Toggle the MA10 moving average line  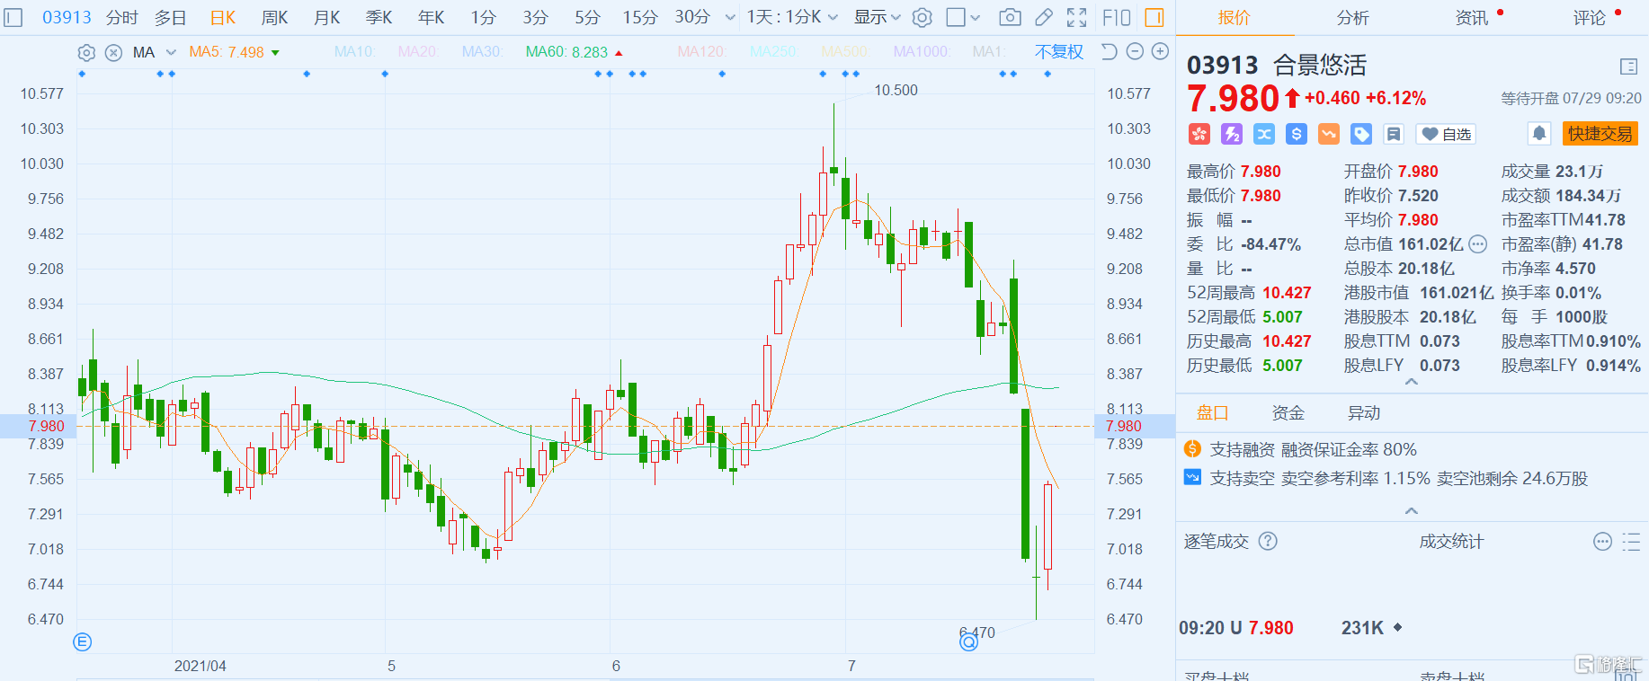(354, 52)
